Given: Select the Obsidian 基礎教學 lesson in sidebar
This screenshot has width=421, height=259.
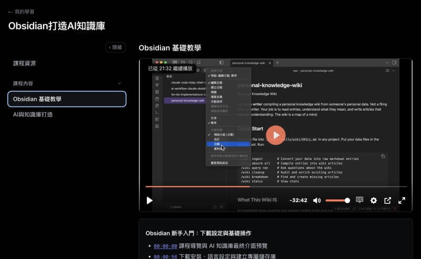Looking at the screenshot, I should point(67,99).
